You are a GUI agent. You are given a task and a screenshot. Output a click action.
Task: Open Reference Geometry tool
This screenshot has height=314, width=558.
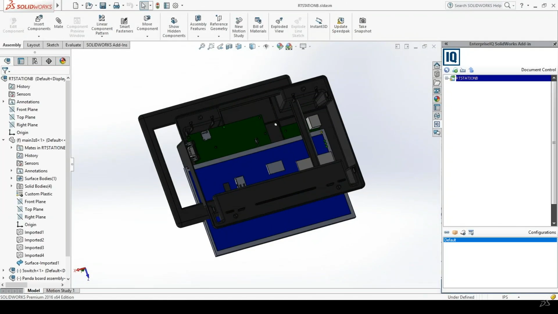[x=219, y=23]
